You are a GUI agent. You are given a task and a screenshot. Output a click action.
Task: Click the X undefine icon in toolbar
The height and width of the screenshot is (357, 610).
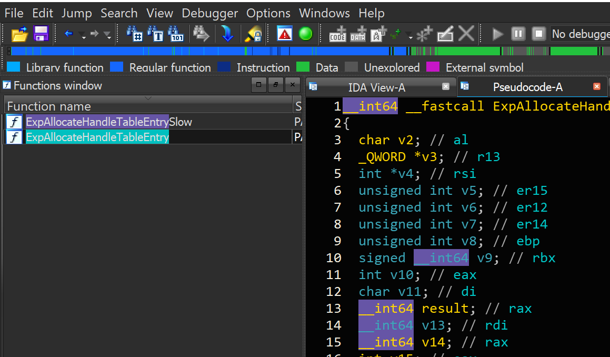point(466,34)
